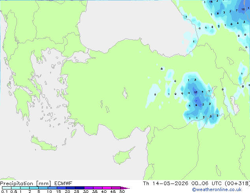This screenshot has width=250, height=193.
Task: Click the island of Crete on the map
Action: (44, 144)
